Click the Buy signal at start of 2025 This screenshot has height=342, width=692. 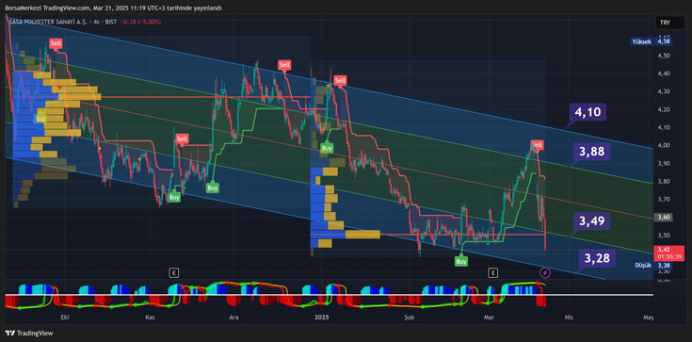(x=327, y=148)
